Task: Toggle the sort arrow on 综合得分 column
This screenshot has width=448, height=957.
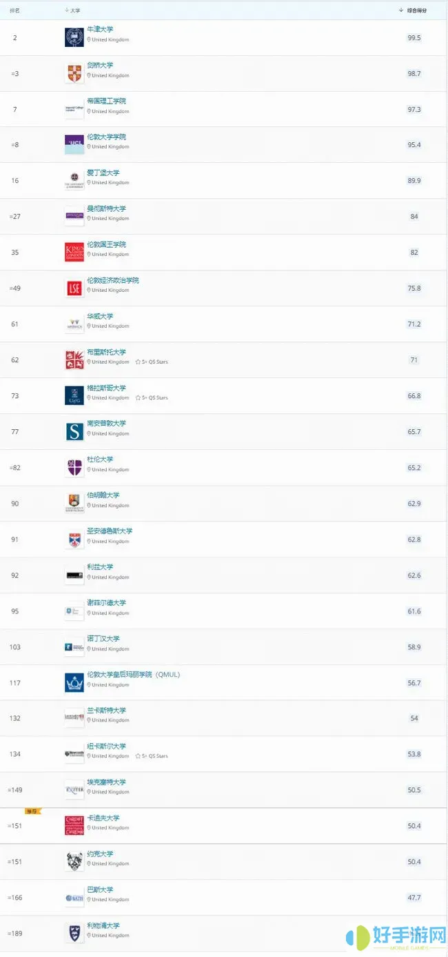Action: (401, 11)
